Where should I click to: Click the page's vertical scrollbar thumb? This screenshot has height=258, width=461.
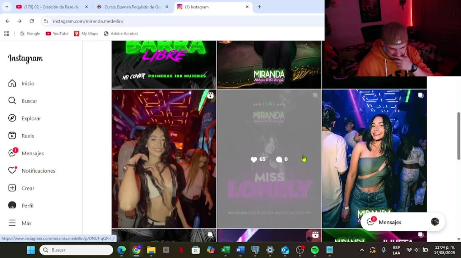click(458, 136)
